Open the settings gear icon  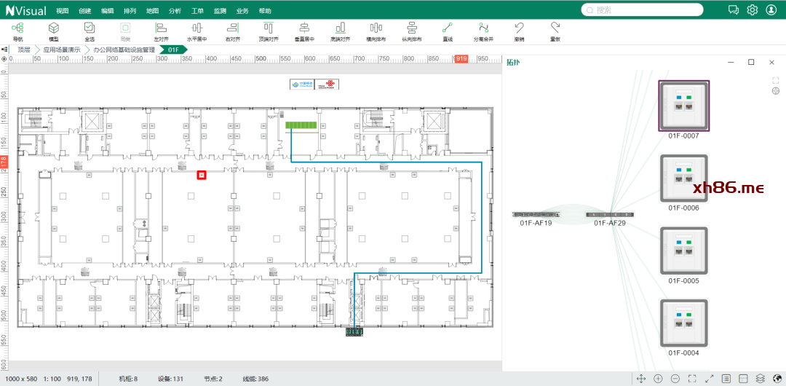pyautogui.click(x=752, y=9)
